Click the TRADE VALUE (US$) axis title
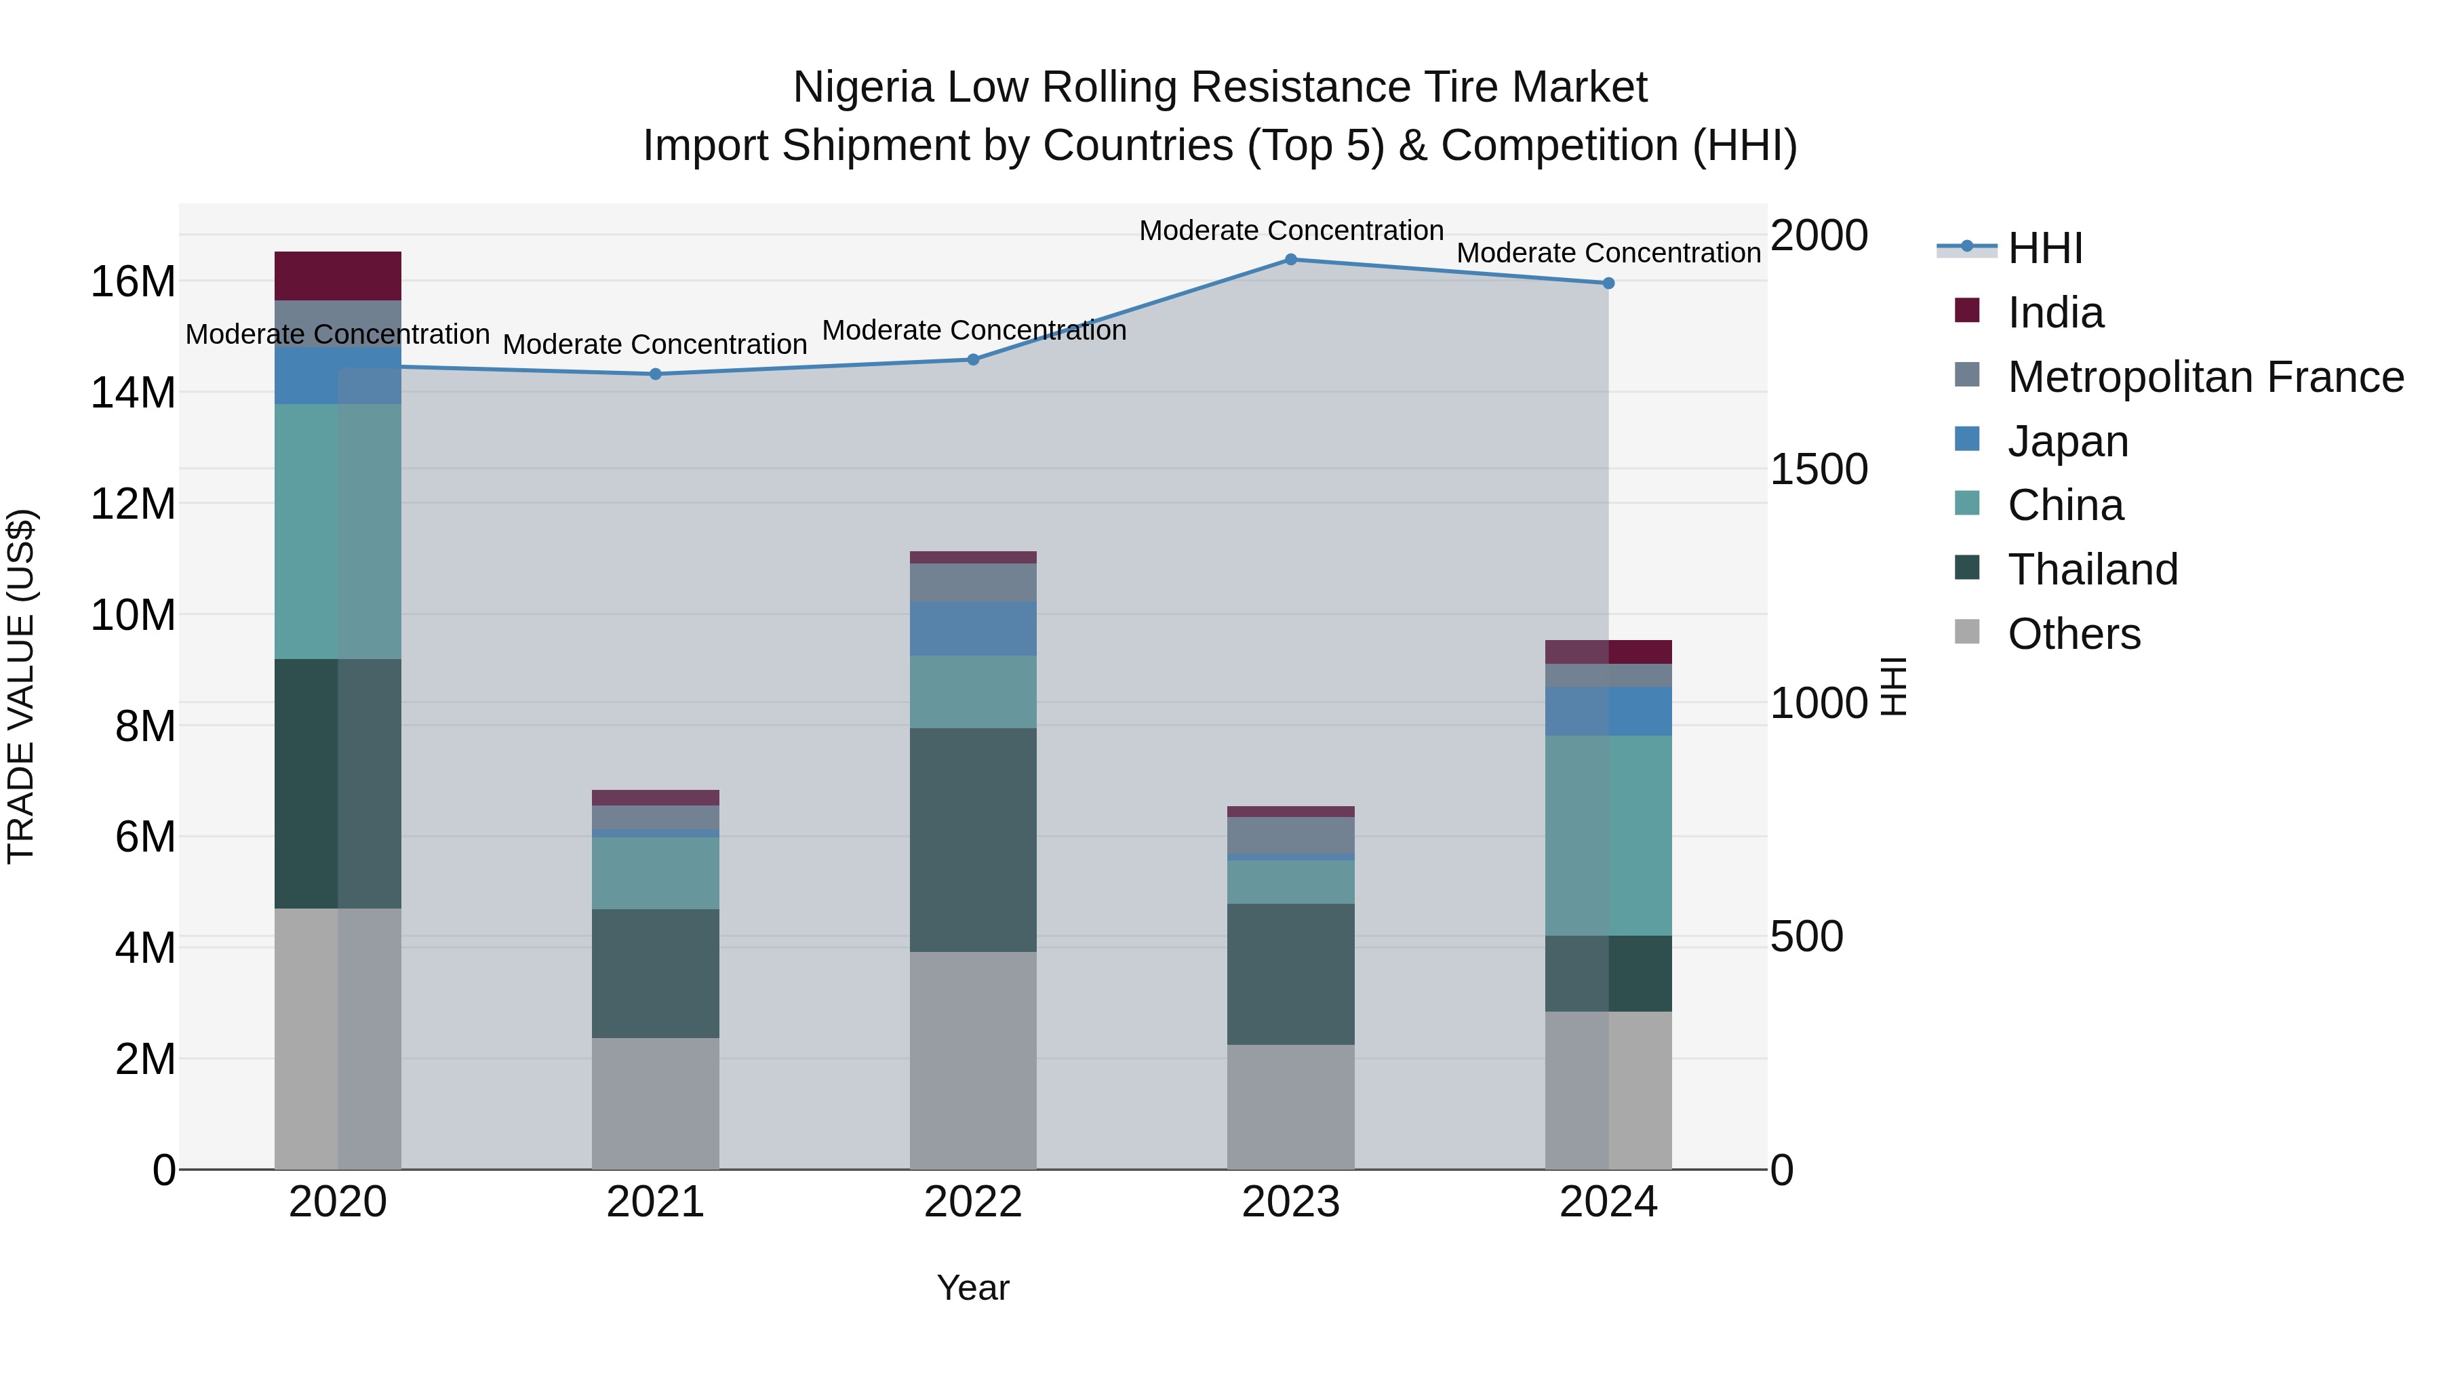The image size is (2441, 1373). [x=21, y=686]
